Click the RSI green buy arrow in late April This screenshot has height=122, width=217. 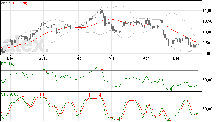(171, 89)
